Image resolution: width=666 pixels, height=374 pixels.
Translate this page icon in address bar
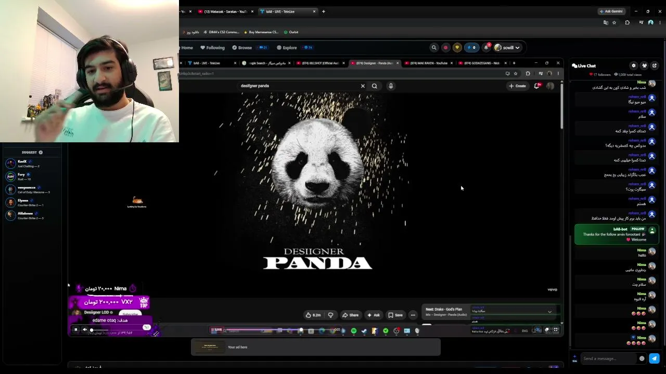(x=606, y=23)
